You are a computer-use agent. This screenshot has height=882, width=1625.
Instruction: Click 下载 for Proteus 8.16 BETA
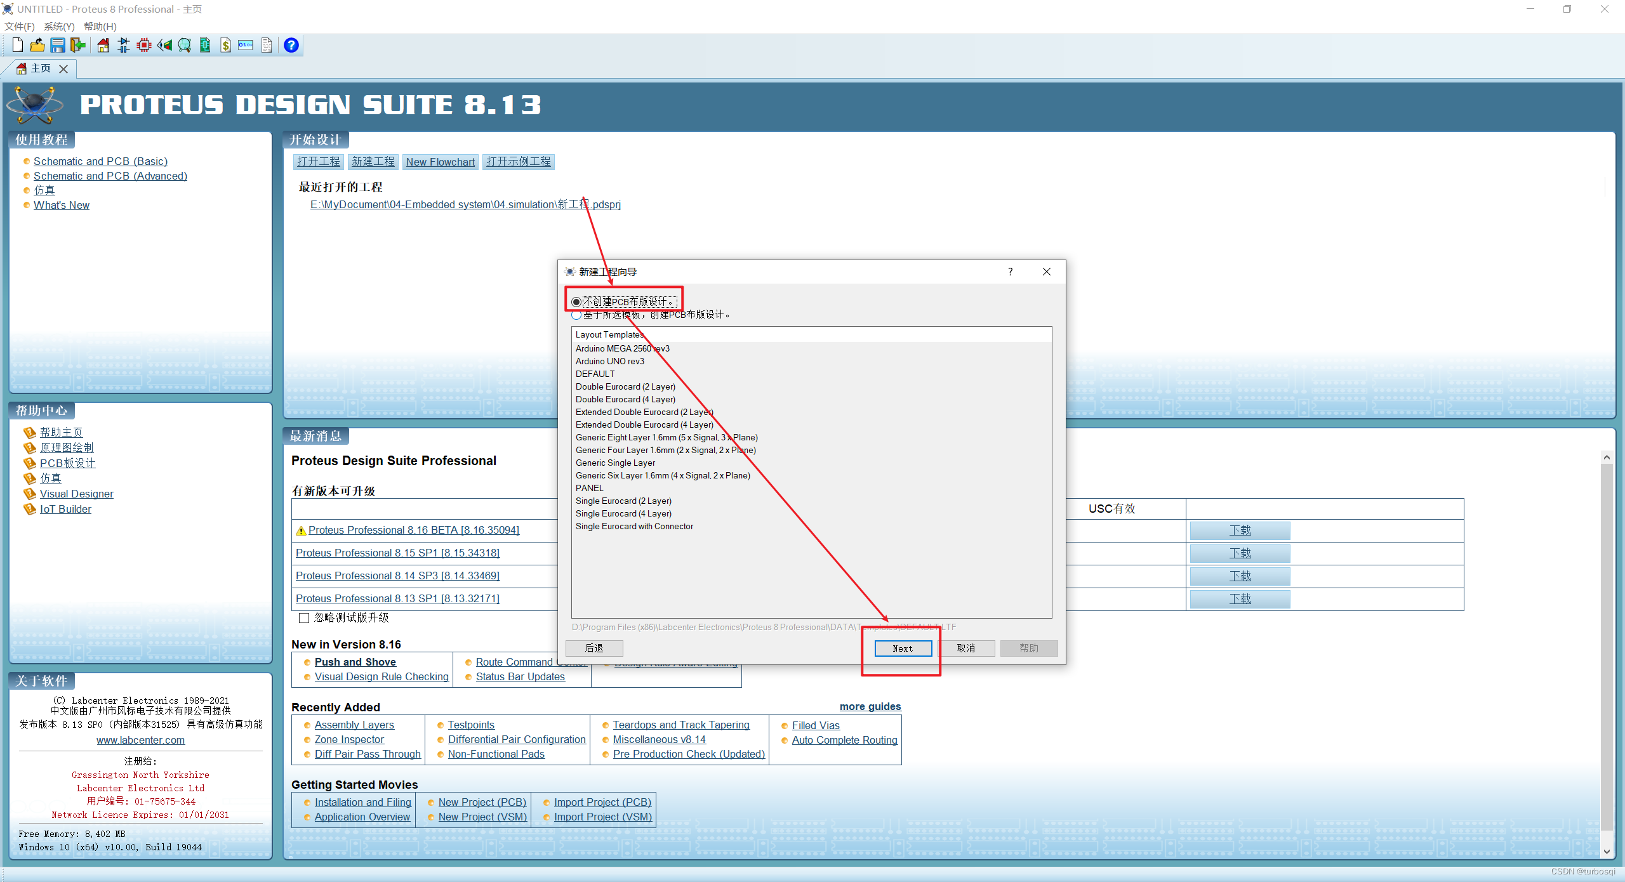(1240, 530)
